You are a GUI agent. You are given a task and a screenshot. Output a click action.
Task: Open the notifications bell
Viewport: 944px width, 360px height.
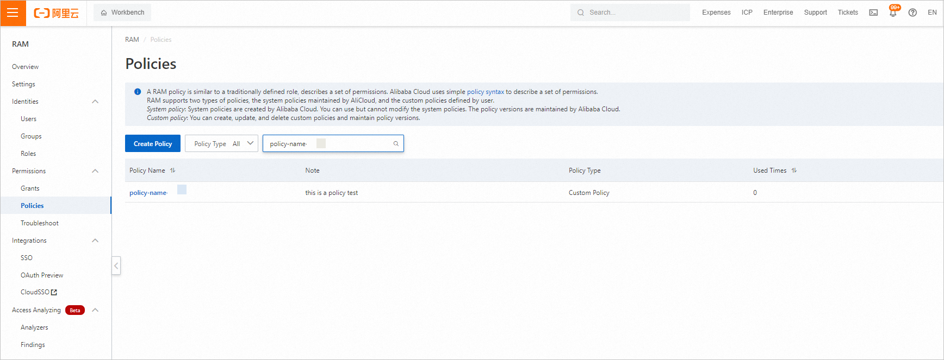pyautogui.click(x=893, y=12)
